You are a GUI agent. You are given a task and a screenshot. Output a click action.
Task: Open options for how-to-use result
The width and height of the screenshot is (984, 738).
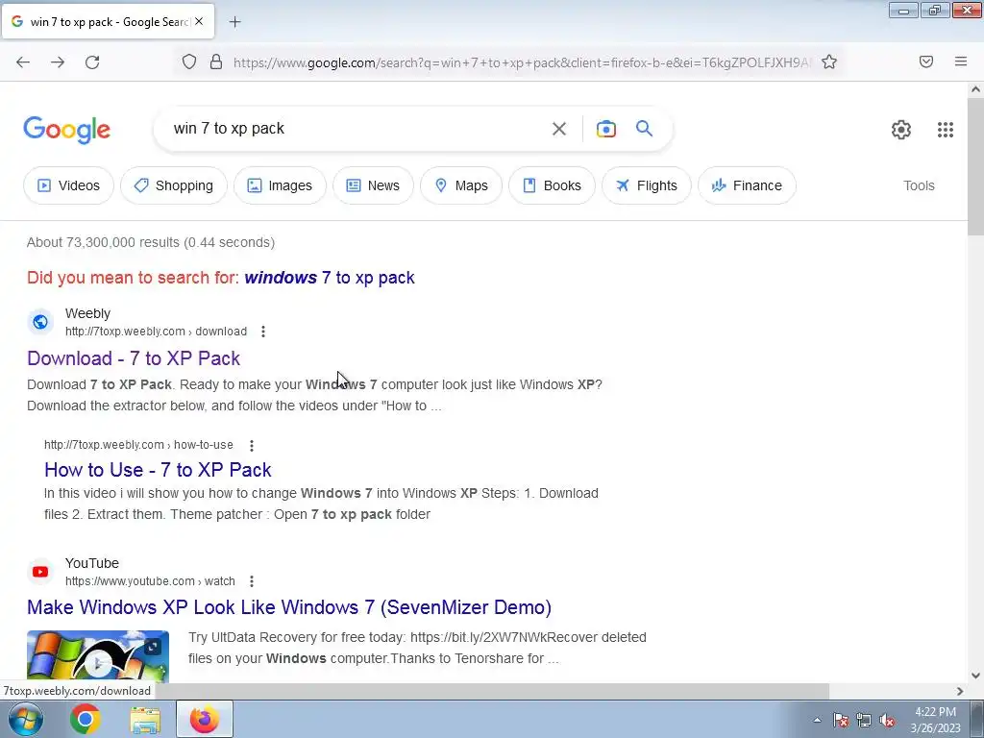pos(252,446)
